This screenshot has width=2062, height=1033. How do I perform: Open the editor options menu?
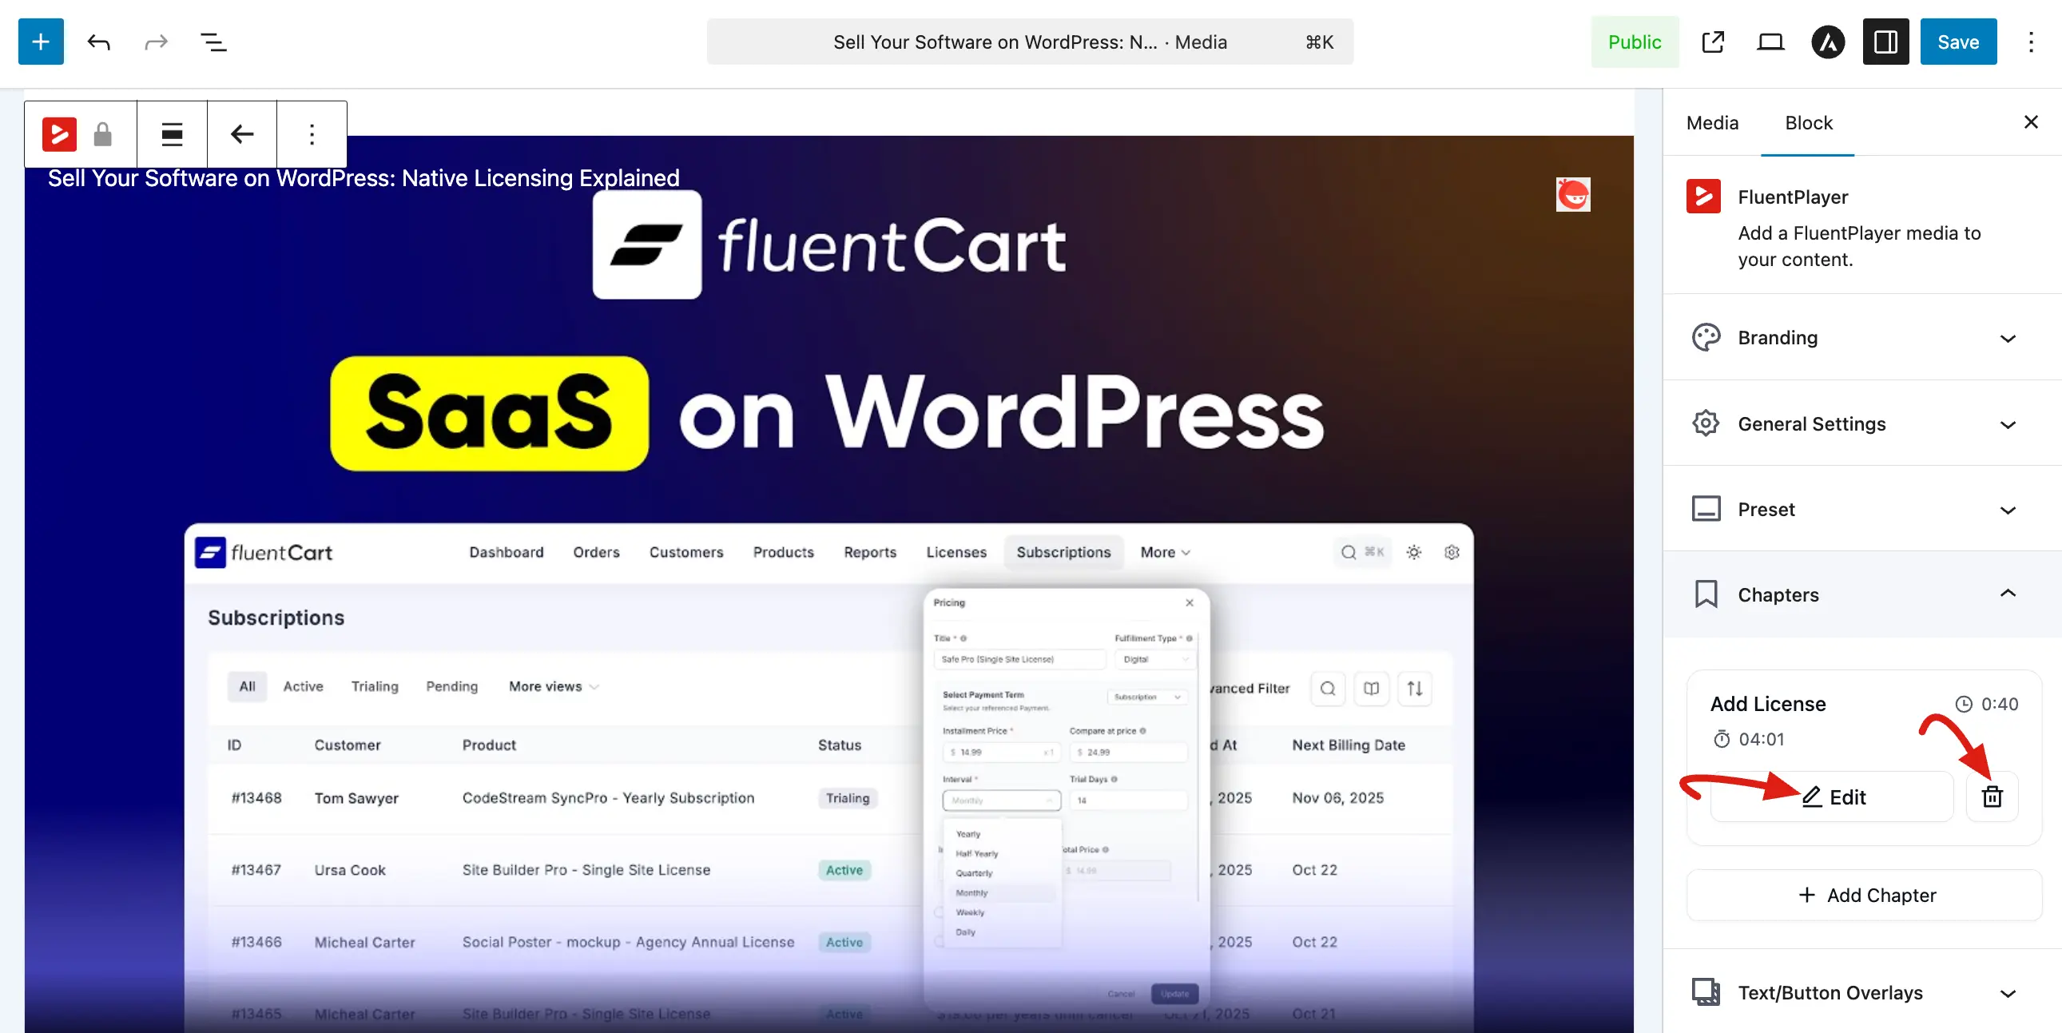[x=2030, y=42]
